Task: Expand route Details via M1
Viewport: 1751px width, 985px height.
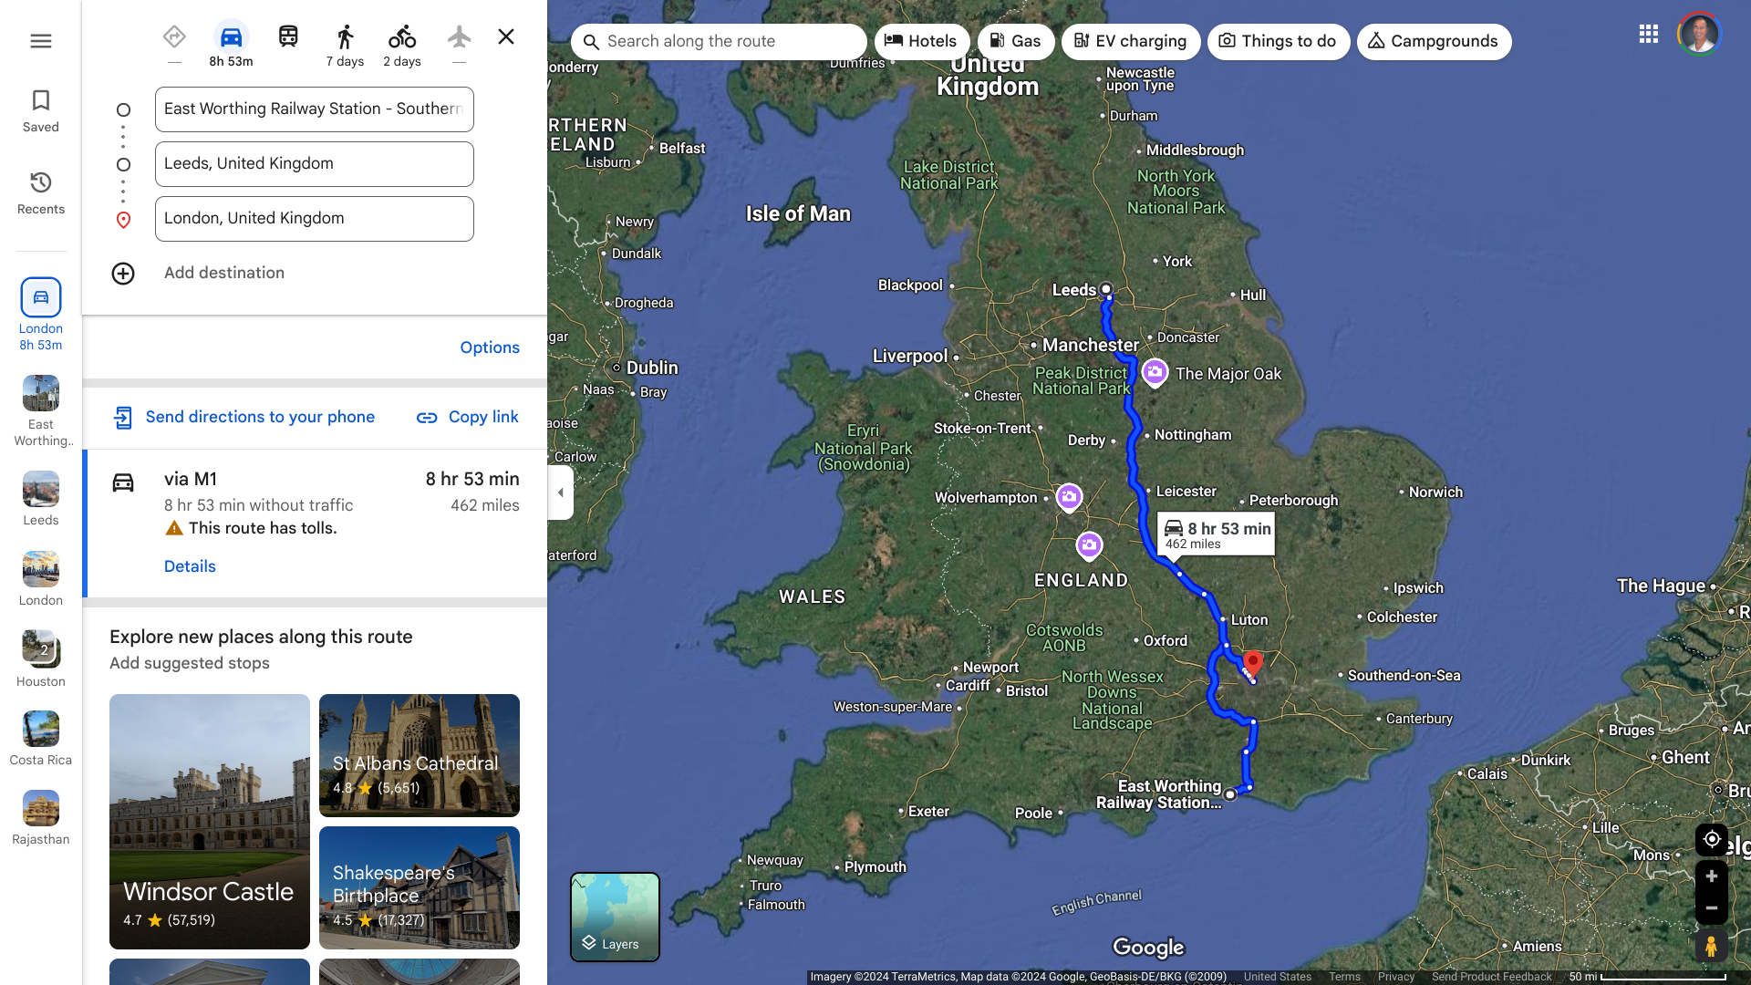Action: pos(190,566)
